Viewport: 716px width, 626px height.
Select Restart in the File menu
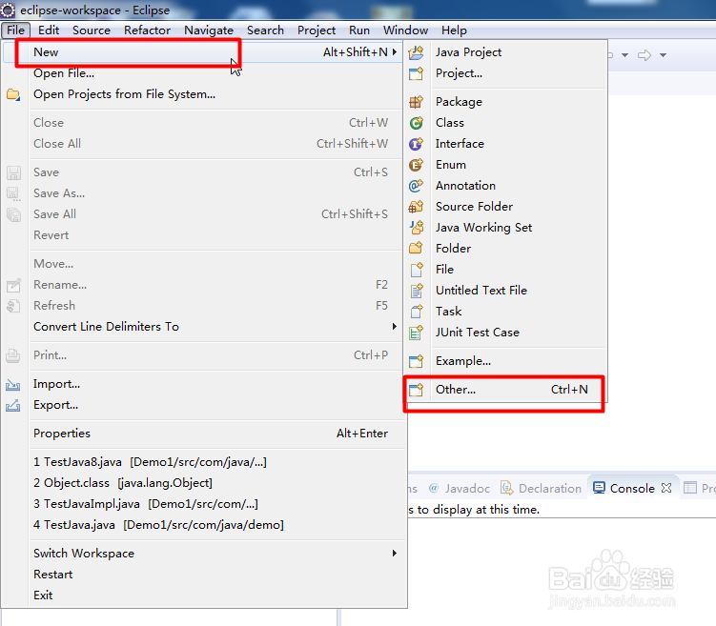pyautogui.click(x=204, y=575)
